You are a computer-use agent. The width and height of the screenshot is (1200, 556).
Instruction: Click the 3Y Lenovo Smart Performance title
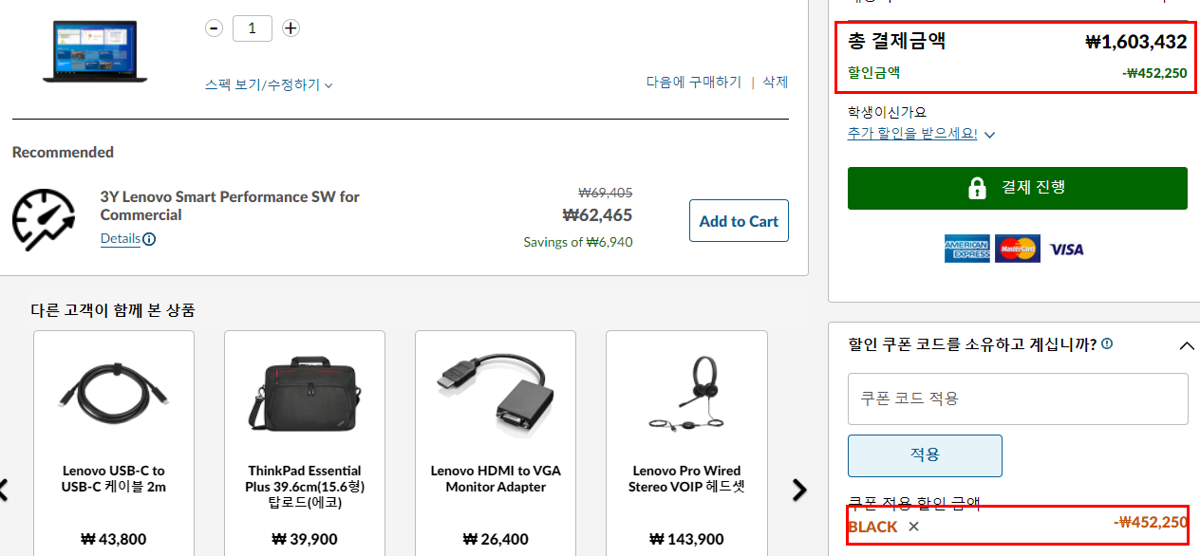[x=230, y=206]
